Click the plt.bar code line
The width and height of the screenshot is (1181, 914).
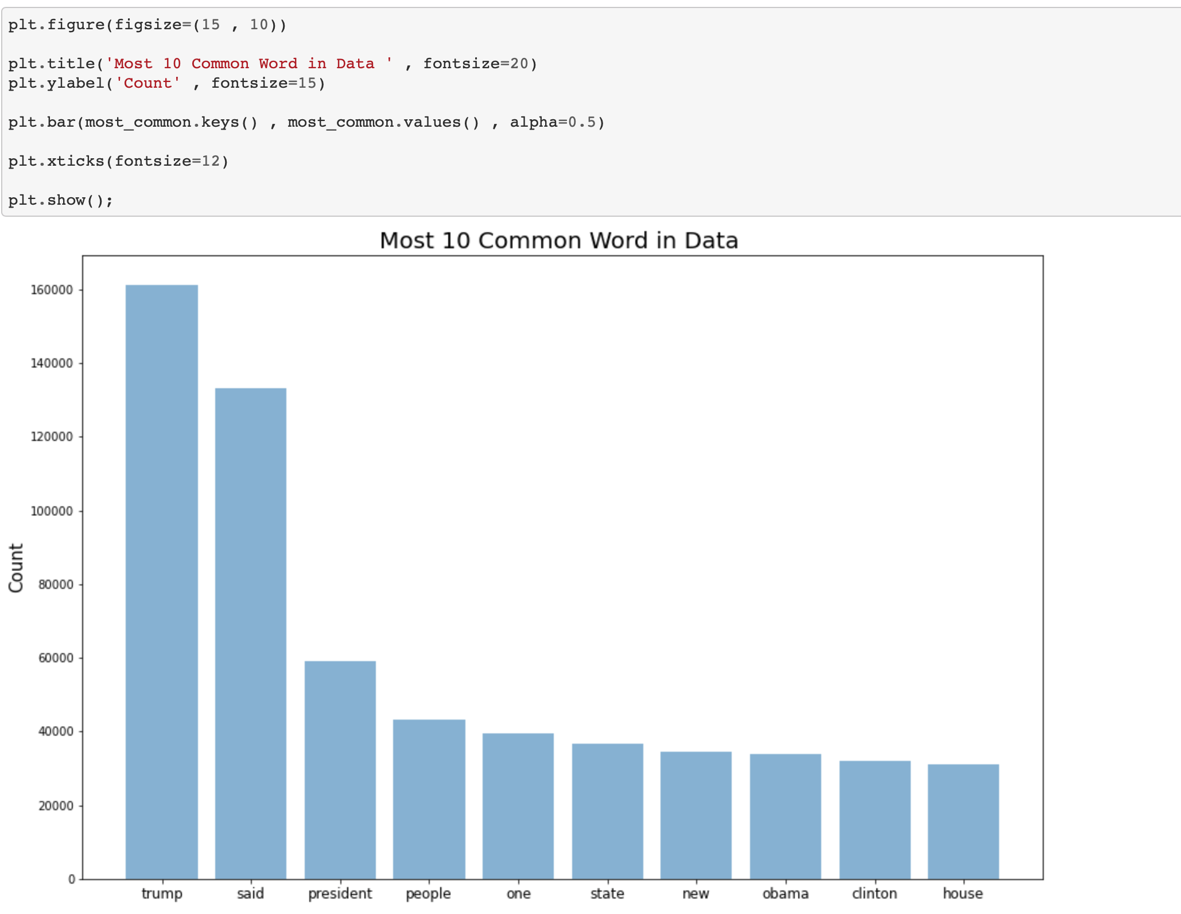point(306,122)
